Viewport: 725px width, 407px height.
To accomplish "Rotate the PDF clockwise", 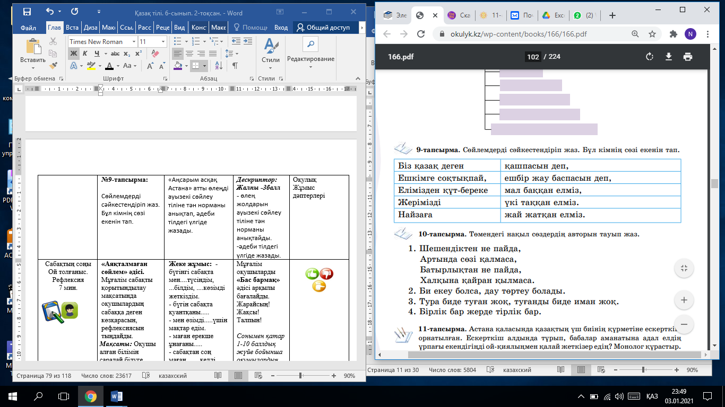I will coord(649,57).
